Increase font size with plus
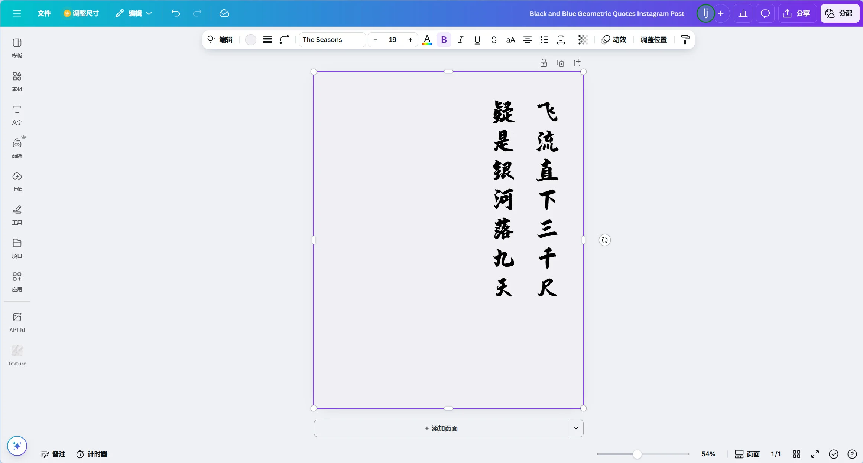Image resolution: width=863 pixels, height=463 pixels. tap(410, 40)
